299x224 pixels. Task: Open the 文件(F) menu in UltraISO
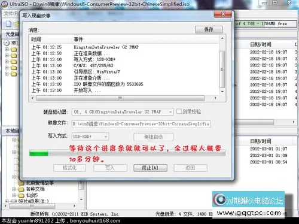(11, 14)
